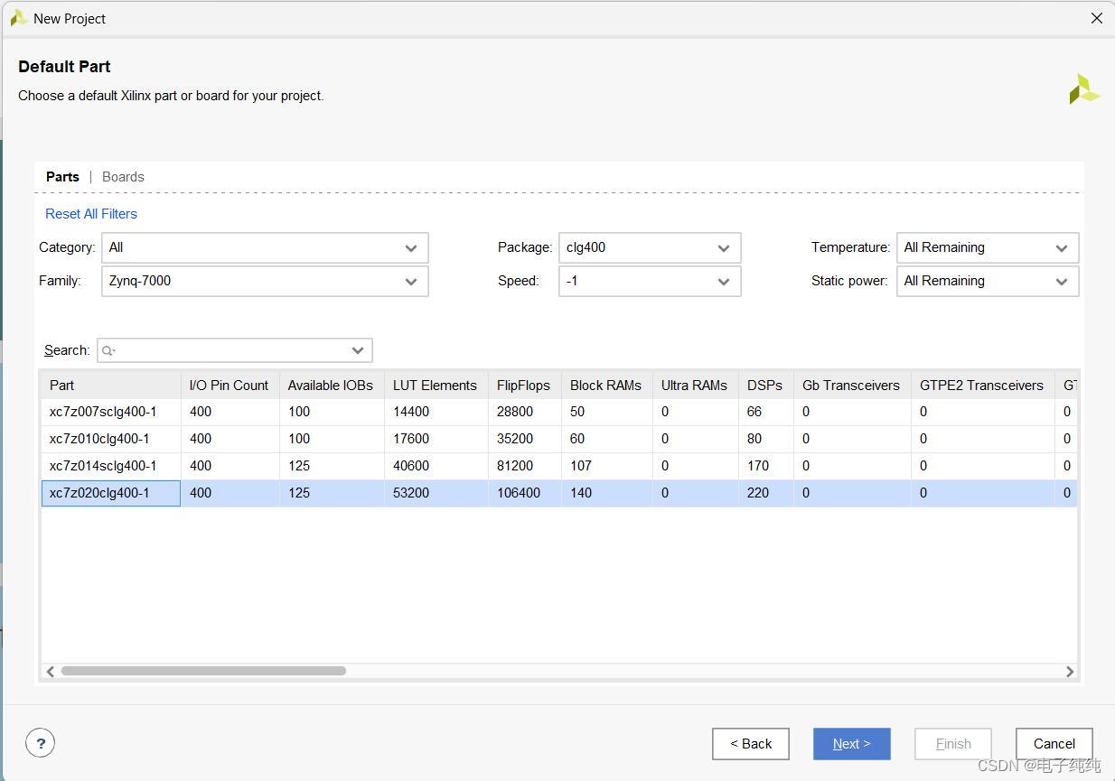Click DSPs value 66
The image size is (1115, 781).
coord(754,412)
